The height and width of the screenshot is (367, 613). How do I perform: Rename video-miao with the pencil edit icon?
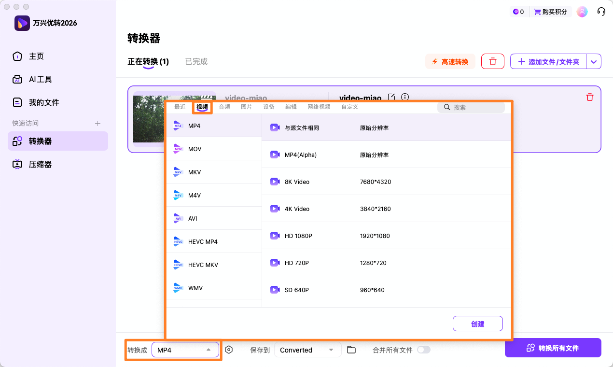click(392, 97)
